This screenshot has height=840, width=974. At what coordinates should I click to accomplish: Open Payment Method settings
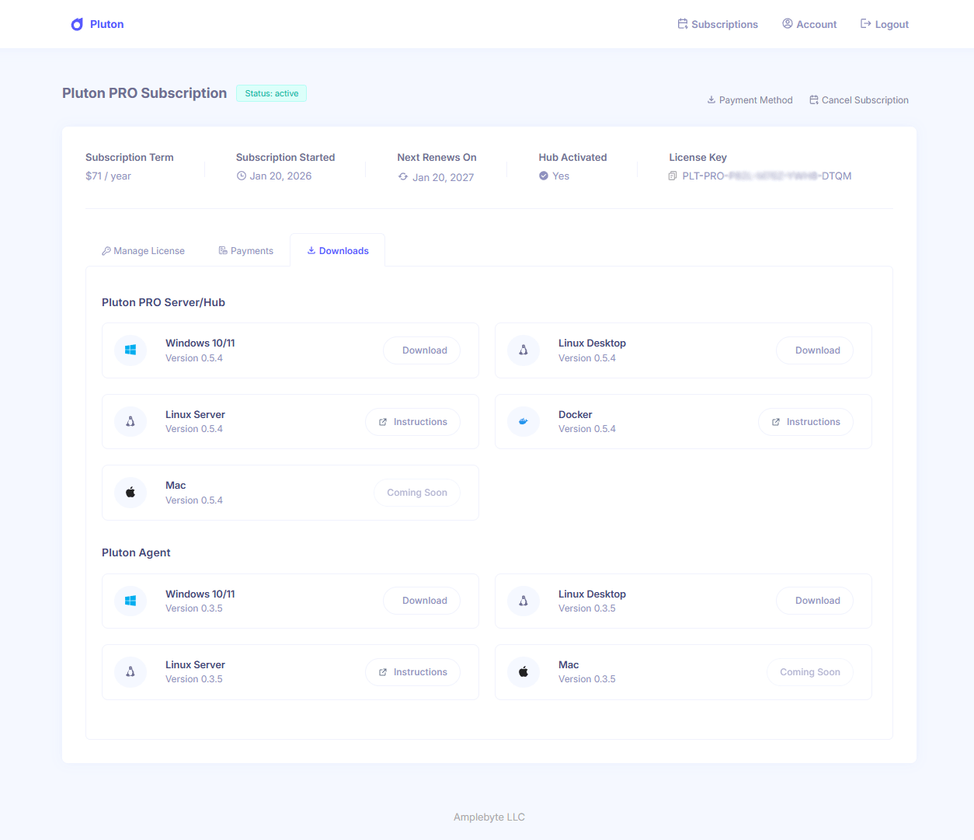(750, 100)
